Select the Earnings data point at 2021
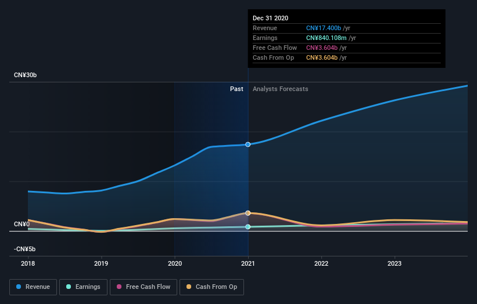Image resolution: width=477 pixels, height=304 pixels. point(248,227)
